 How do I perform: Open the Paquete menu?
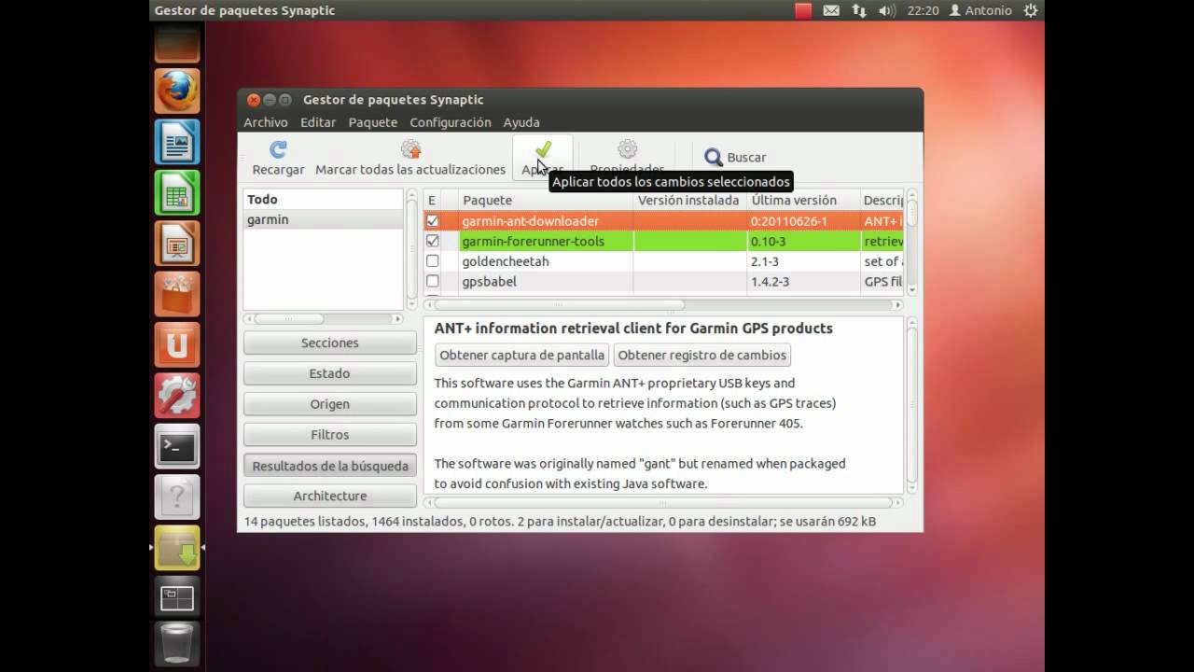373,122
